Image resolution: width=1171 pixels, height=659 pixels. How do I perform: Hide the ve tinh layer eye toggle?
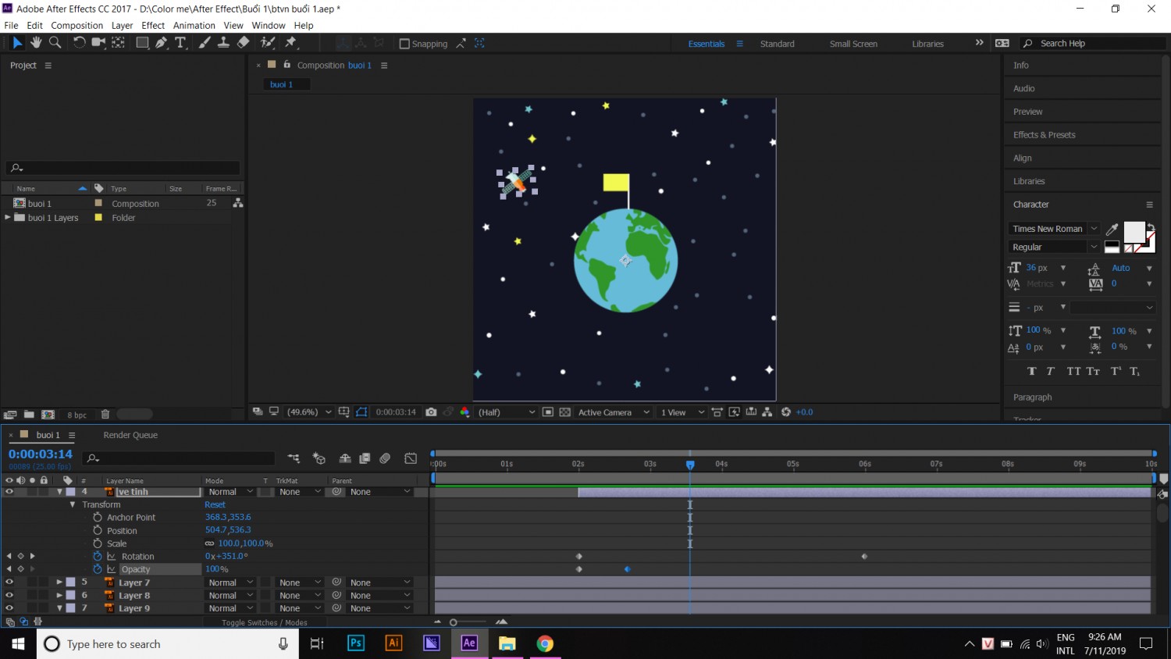click(x=9, y=492)
